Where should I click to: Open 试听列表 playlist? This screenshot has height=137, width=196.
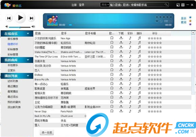pyautogui.click(x=13, y=81)
